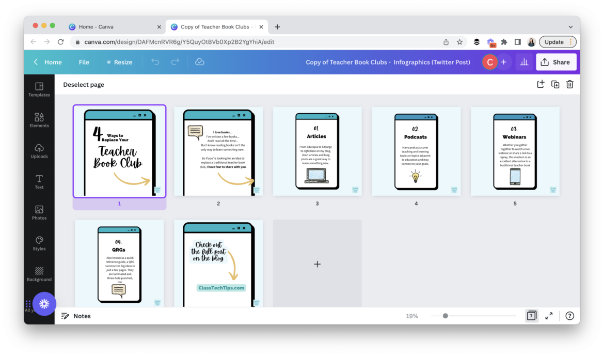604x356 pixels.
Task: Toggle full screen presentation view
Action: [x=548, y=315]
